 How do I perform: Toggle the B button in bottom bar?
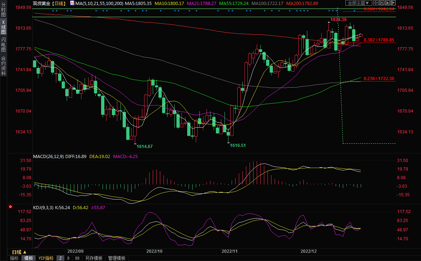pyautogui.click(x=68, y=258)
